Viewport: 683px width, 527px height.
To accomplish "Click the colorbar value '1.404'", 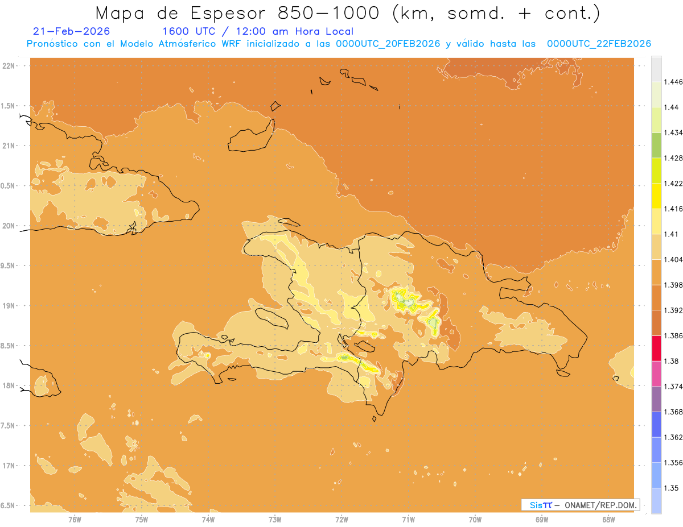I will [674, 259].
